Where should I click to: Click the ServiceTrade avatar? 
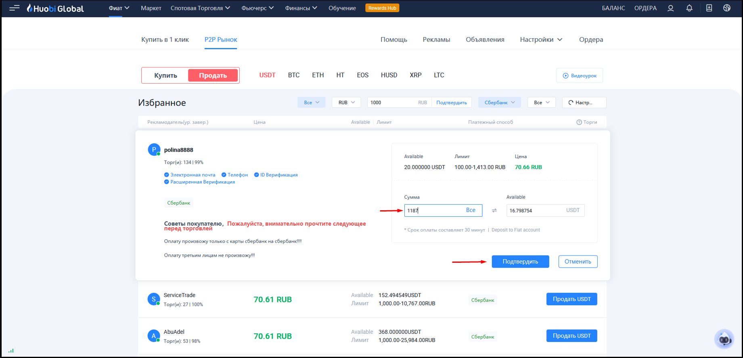click(x=154, y=299)
